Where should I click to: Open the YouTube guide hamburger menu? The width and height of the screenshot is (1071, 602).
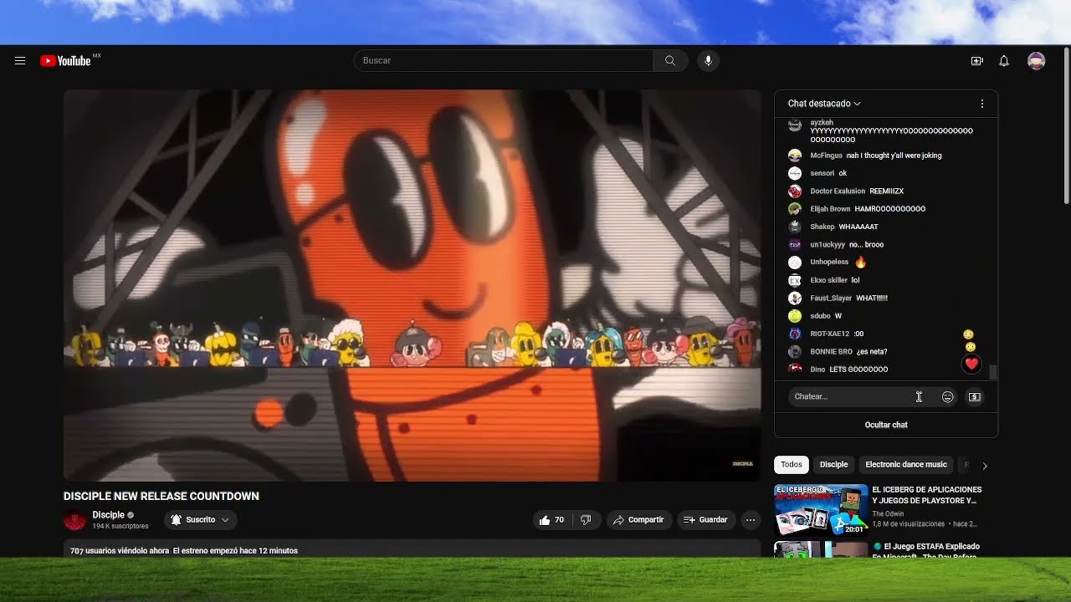[x=20, y=60]
